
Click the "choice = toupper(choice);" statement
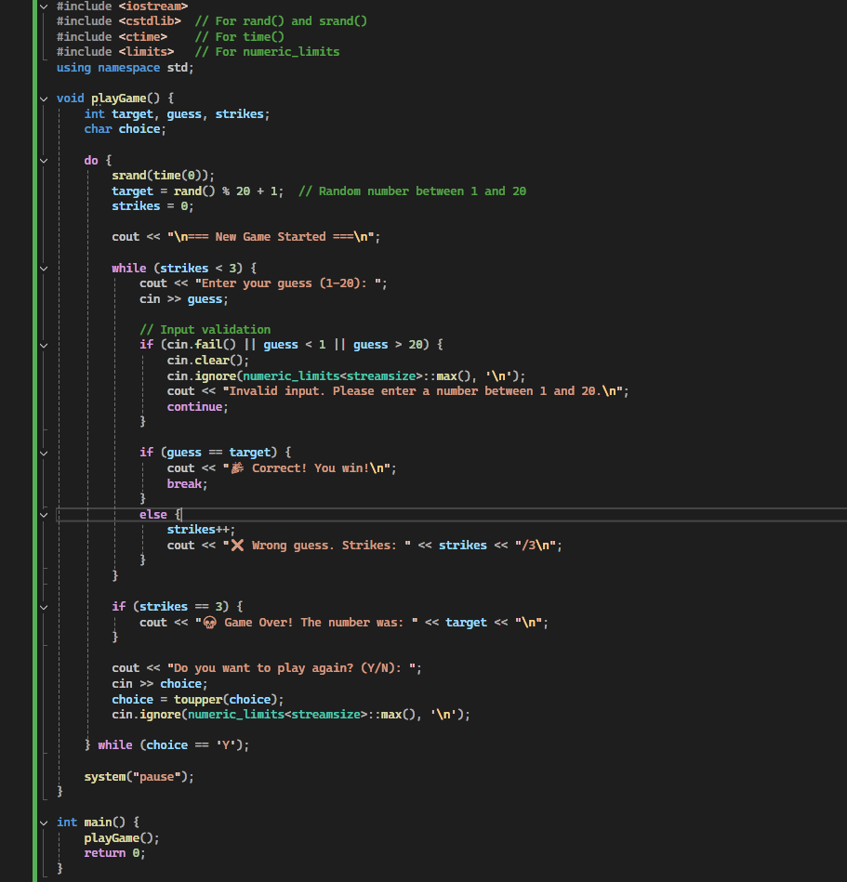click(x=197, y=700)
